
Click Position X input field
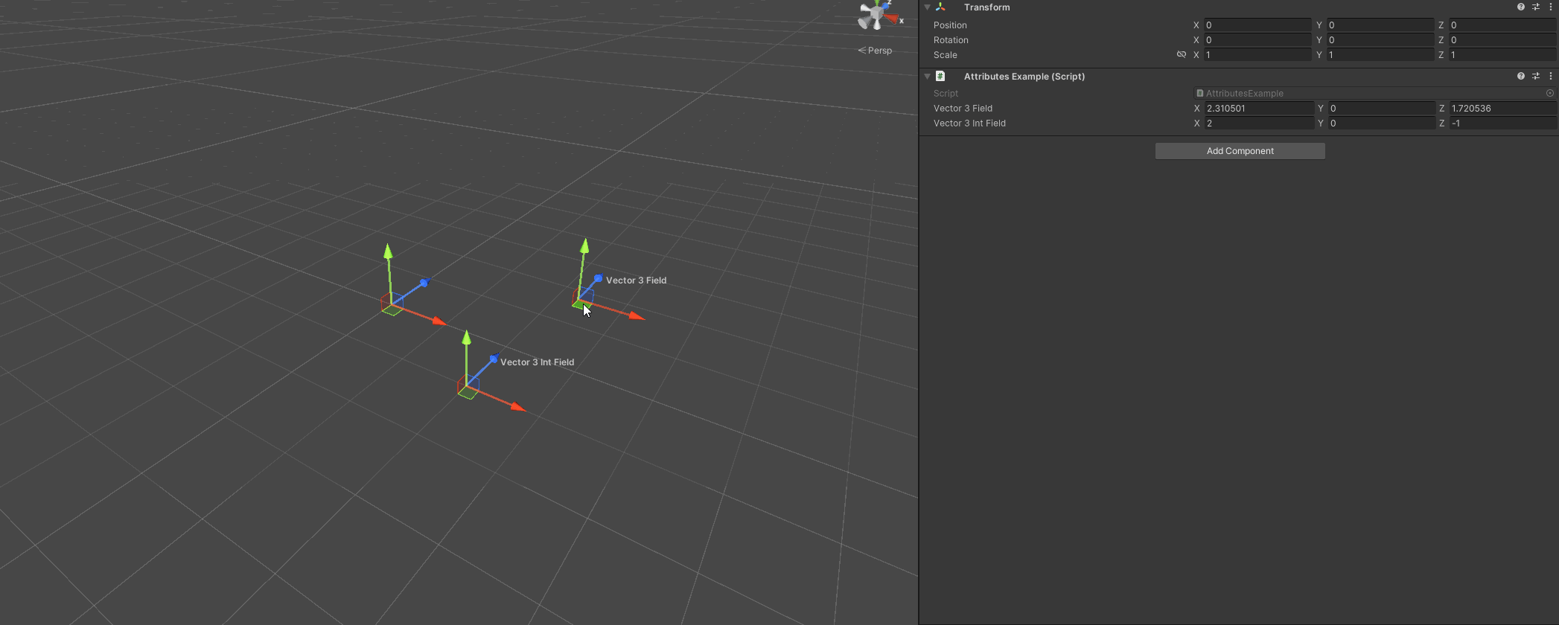[1257, 25]
